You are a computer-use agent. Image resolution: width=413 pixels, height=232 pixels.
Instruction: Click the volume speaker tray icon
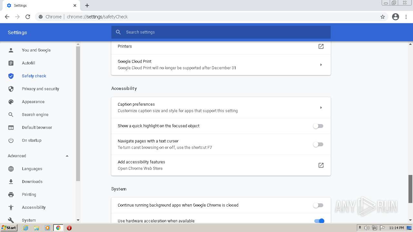[x=367, y=228]
